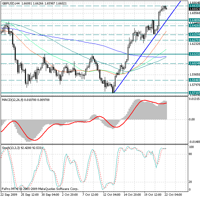The image size is (200, 197).
Task: Click the 19 Oct 12:00 date label
Action: 153,195
